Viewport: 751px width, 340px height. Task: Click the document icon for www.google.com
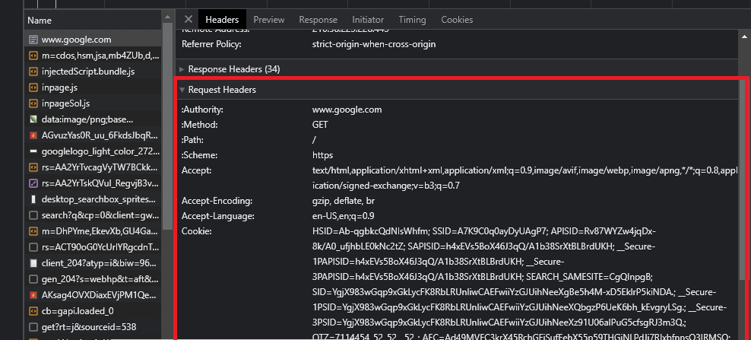point(33,40)
